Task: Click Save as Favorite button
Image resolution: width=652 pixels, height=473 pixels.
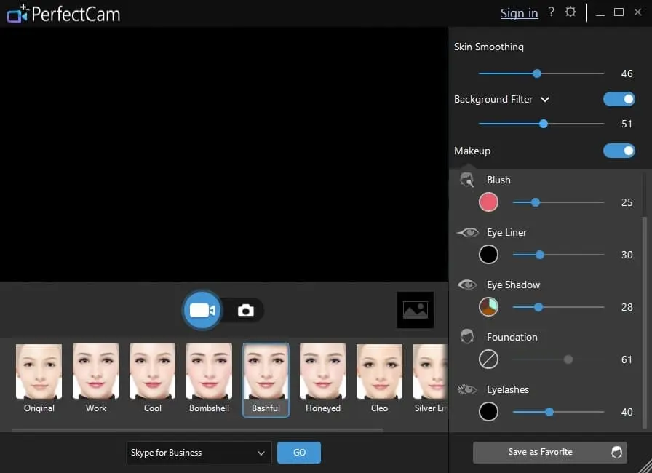Action: coord(549,452)
